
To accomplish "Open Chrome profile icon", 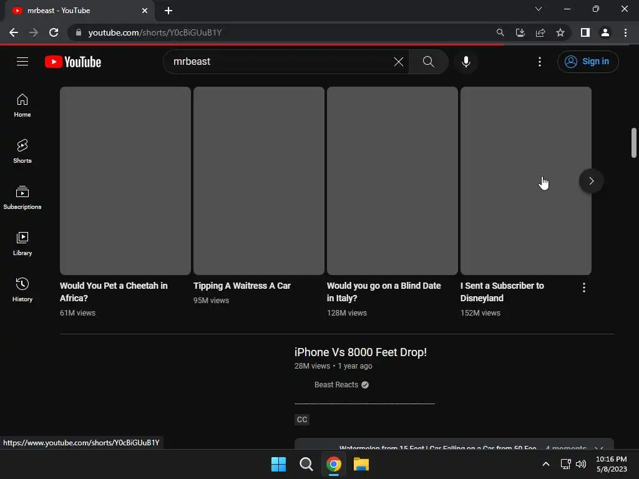I will click(x=605, y=32).
